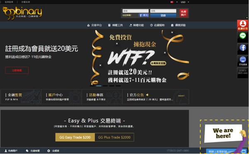Screen dimensions: 249x154
Task: Click the online help question-mark icon
Action: (x=151, y=25)
